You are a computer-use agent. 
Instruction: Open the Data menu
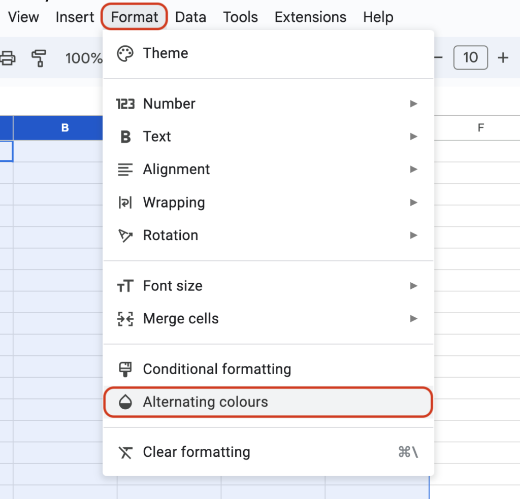[x=190, y=17]
